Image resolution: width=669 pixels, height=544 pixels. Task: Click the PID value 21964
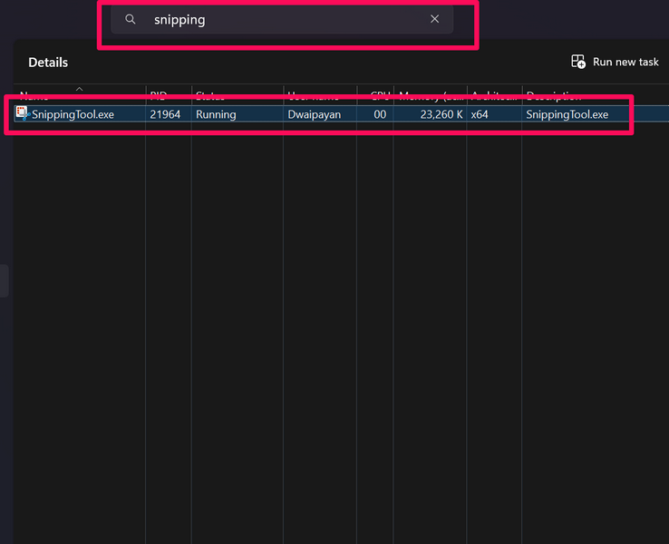165,114
